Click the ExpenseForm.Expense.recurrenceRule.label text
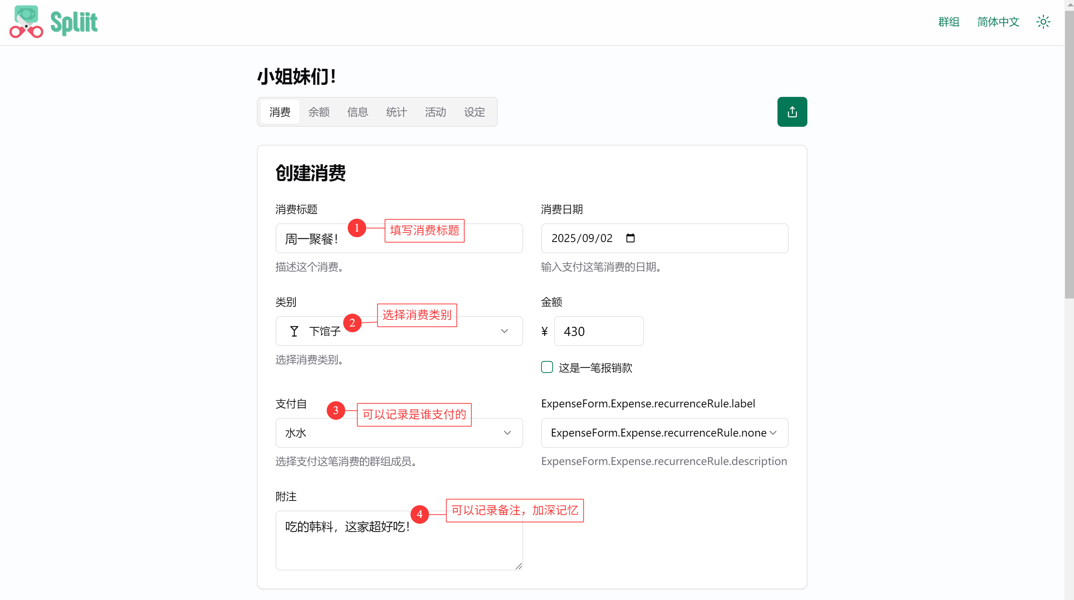 pos(648,404)
